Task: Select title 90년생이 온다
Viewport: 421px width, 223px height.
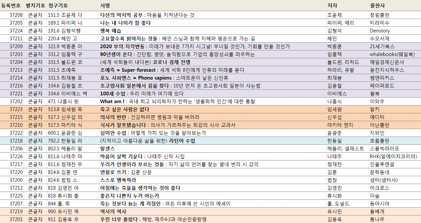Action: click(116, 54)
